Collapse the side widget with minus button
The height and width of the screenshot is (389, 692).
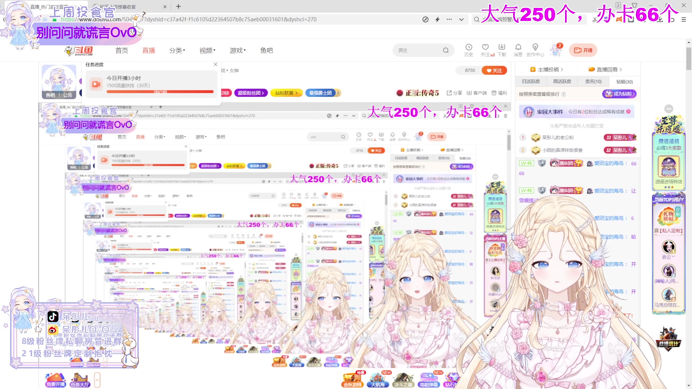tap(669, 109)
